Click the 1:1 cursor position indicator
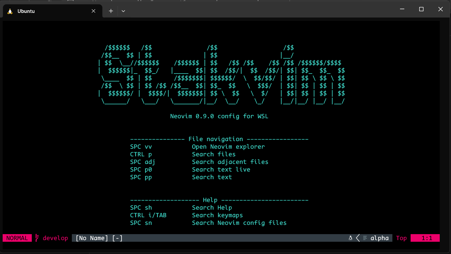This screenshot has height=254, width=451. [x=425, y=238]
